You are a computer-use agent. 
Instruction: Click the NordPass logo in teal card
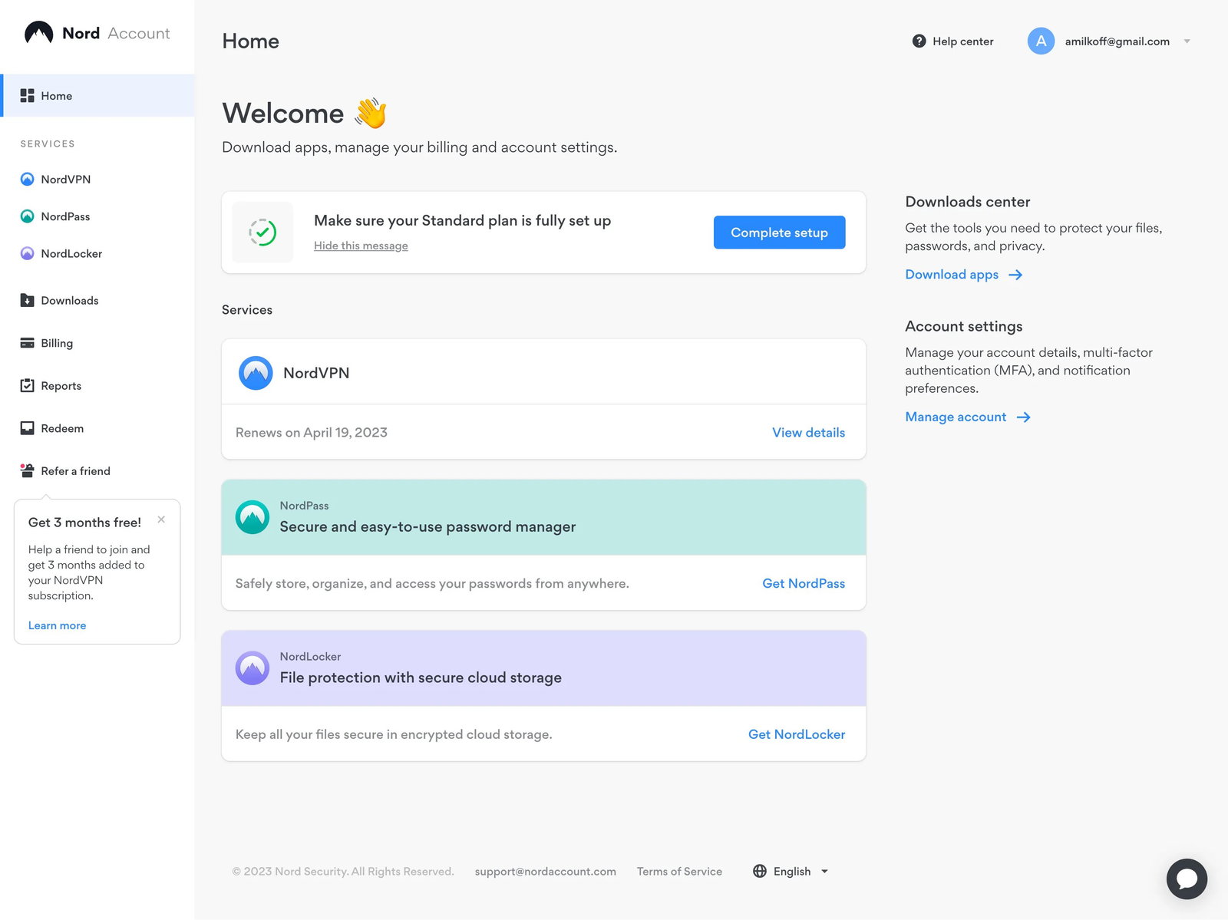coord(252,517)
